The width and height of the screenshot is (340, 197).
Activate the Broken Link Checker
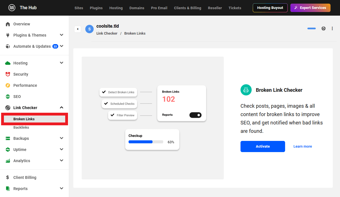click(263, 146)
